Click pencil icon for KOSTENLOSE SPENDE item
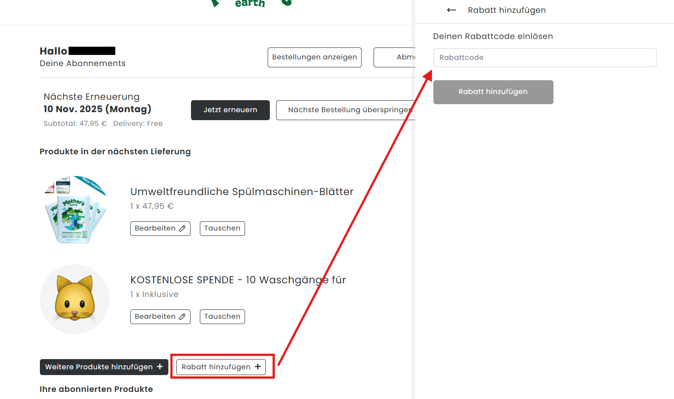 click(x=182, y=317)
